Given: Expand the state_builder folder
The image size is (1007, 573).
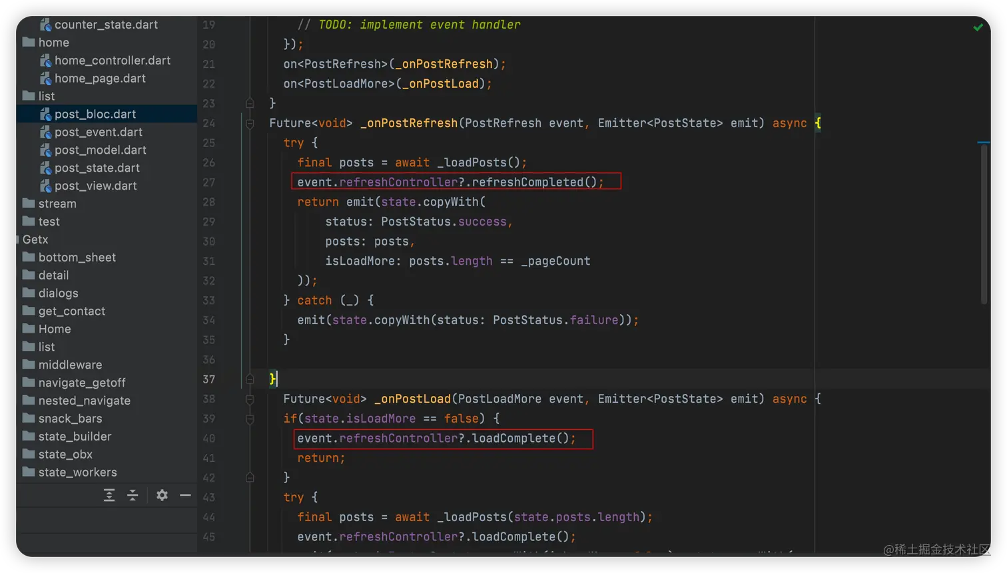Looking at the screenshot, I should coord(67,437).
